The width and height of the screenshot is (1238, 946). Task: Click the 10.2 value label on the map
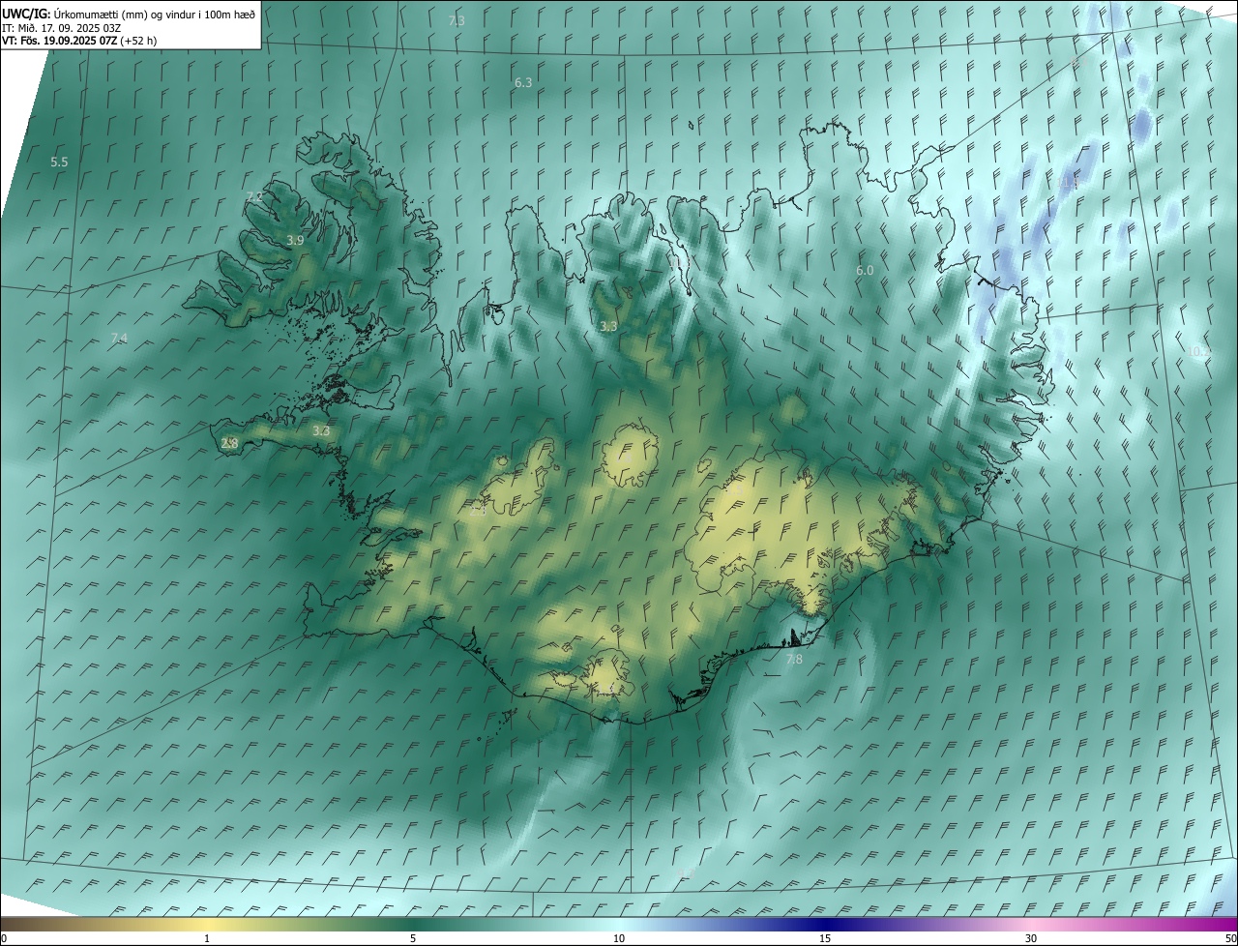point(1199,352)
